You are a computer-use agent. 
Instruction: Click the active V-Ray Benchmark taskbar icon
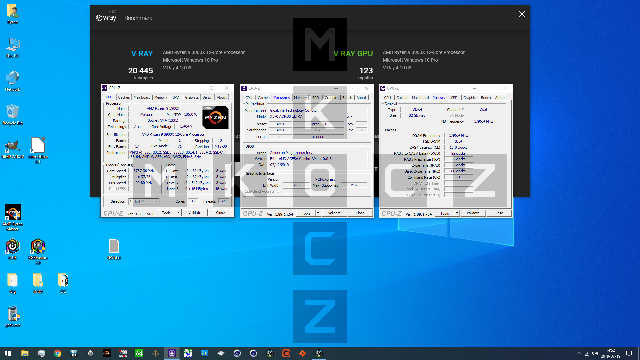point(319,353)
